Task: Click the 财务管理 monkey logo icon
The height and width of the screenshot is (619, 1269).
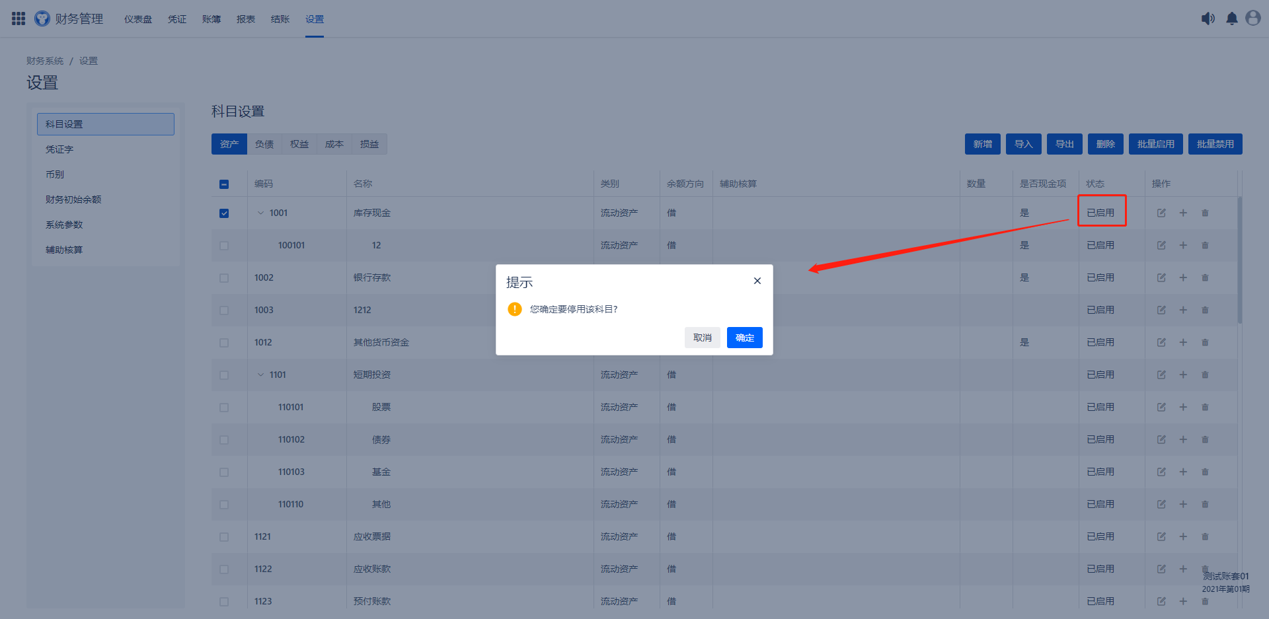Action: (42, 18)
